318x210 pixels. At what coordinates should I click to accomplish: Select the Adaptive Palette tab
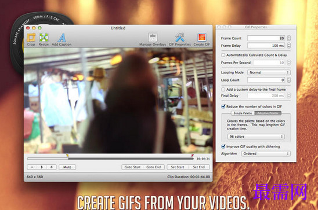click(x=268, y=113)
